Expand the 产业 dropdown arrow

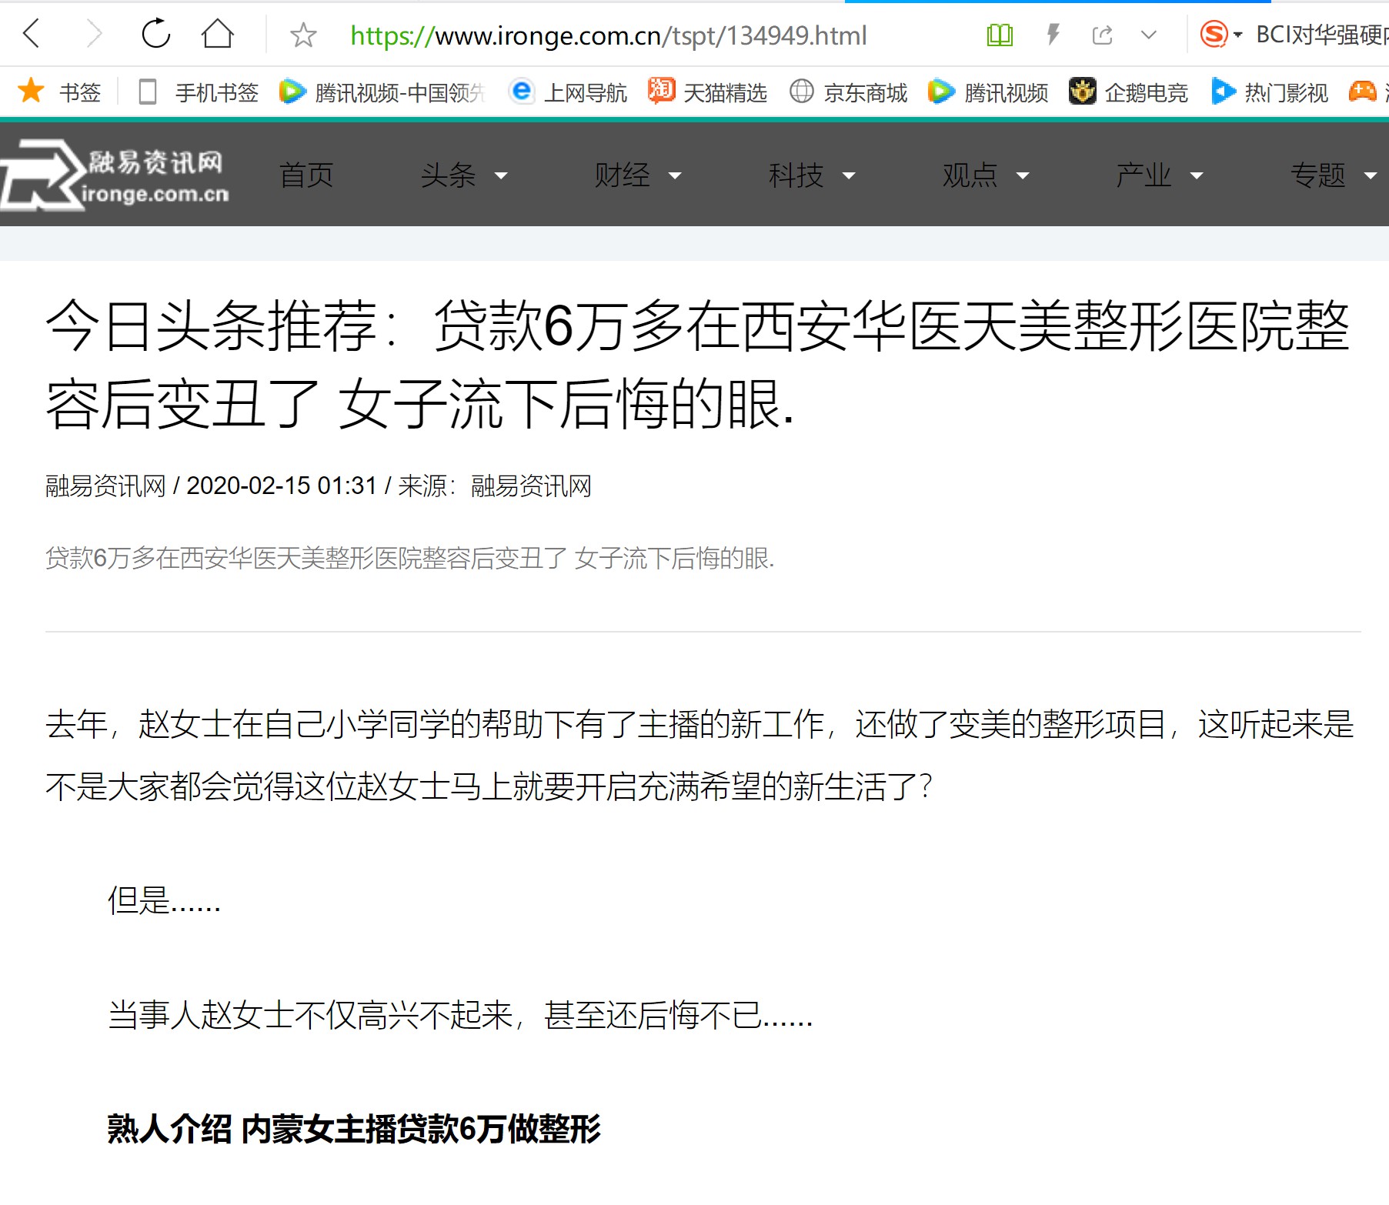click(1197, 176)
